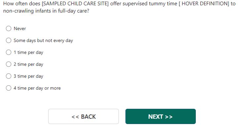
Task: Click the '2 time per day' label text
Action: [28, 64]
